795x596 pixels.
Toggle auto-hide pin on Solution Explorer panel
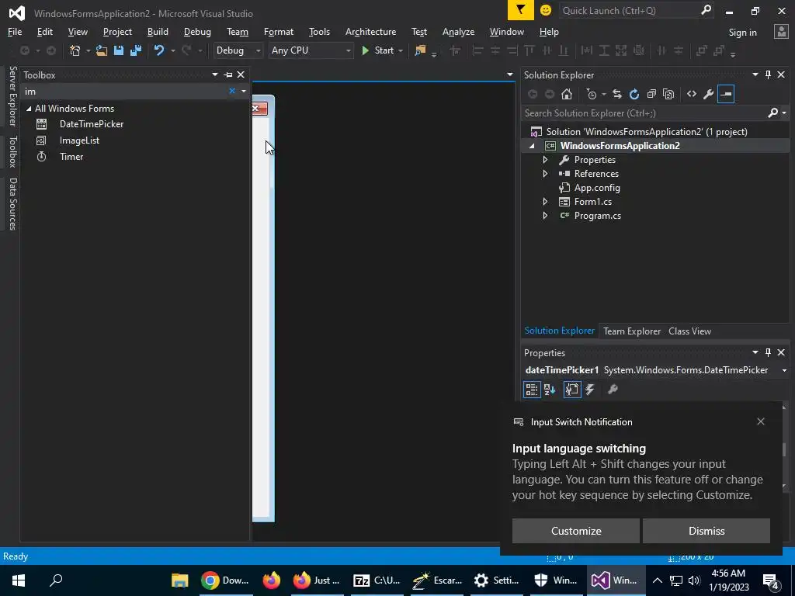[x=768, y=75]
